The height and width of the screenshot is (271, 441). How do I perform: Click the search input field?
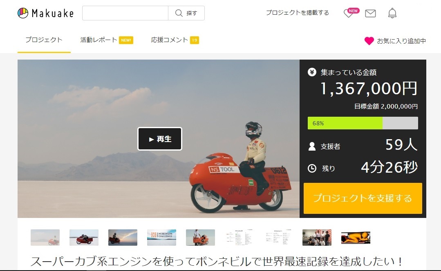click(x=125, y=13)
